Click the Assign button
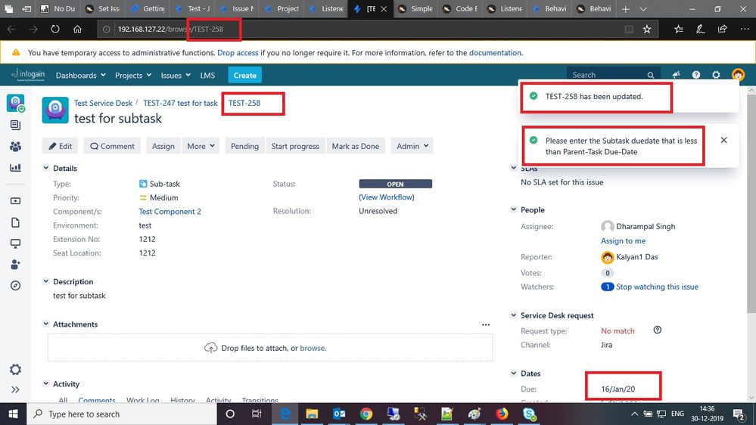The width and height of the screenshot is (756, 425). [x=163, y=146]
